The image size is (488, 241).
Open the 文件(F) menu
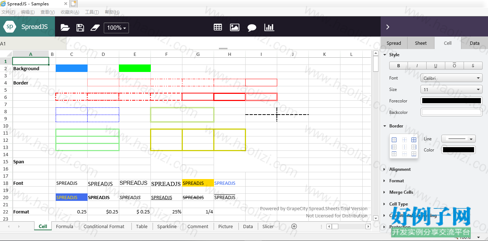point(8,12)
